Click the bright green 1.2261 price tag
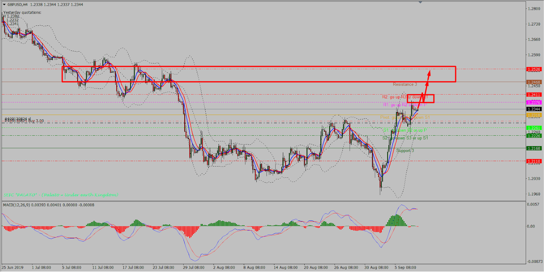544x272 pixels. [x=533, y=128]
